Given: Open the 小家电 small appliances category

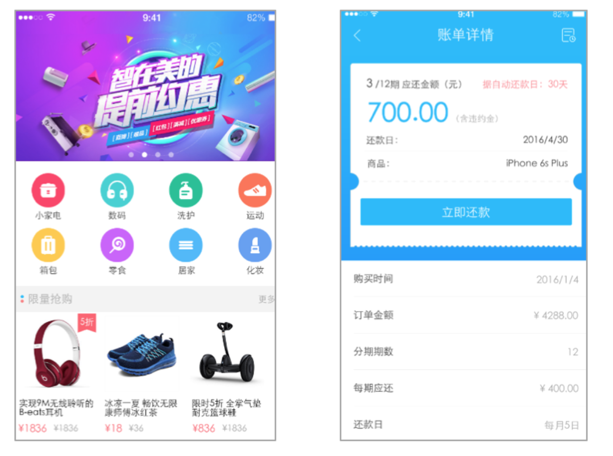Looking at the screenshot, I should [48, 190].
